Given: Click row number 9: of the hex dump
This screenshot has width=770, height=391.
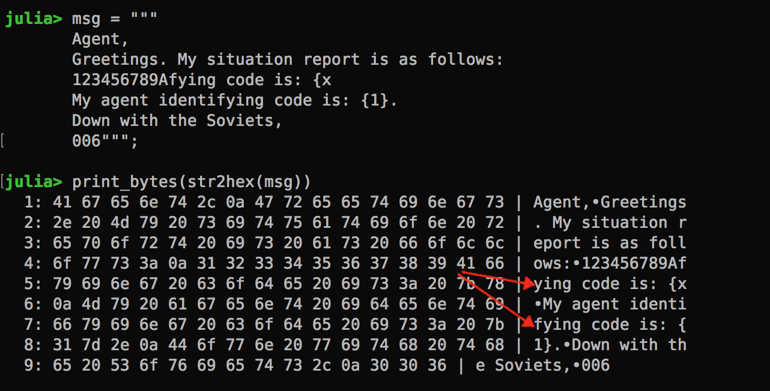Looking at the screenshot, I should pyautogui.click(x=32, y=365).
